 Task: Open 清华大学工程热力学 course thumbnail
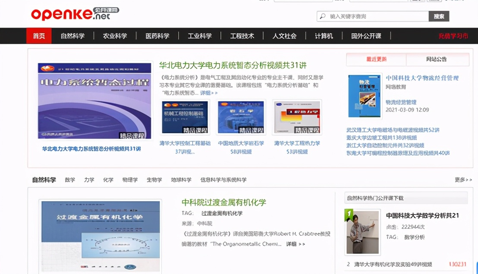(297, 117)
